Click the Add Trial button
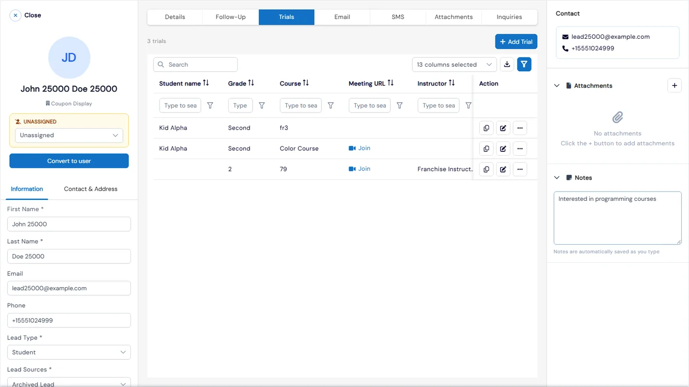689x387 pixels. [516, 42]
